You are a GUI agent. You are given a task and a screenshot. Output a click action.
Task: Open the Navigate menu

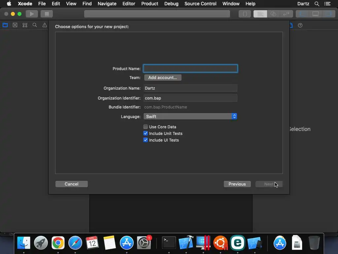click(107, 4)
